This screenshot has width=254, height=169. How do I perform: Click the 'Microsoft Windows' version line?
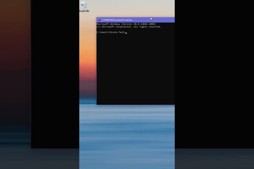point(109,24)
